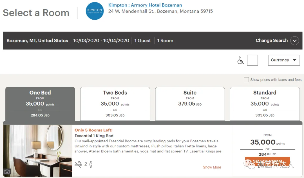Click Show More for room details
The height and width of the screenshot is (178, 304).
(212, 167)
